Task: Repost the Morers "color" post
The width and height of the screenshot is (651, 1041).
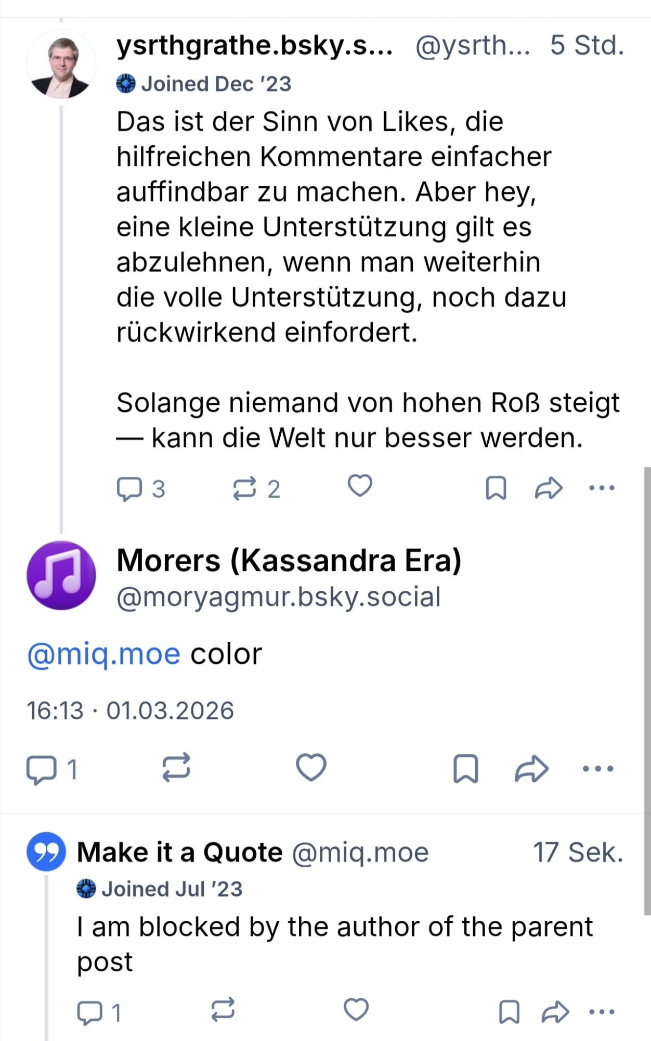Action: (176, 768)
